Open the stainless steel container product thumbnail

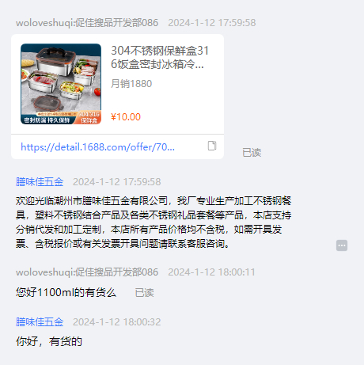61,84
